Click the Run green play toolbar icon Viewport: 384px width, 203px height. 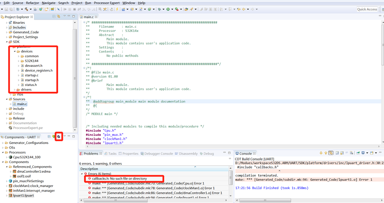point(168,9)
